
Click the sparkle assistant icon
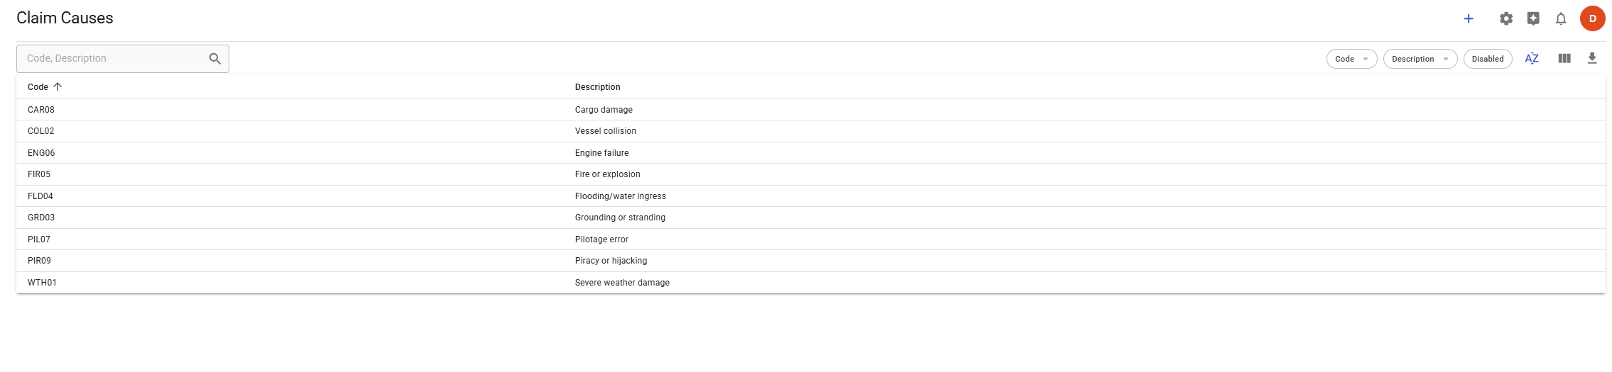tap(1533, 19)
